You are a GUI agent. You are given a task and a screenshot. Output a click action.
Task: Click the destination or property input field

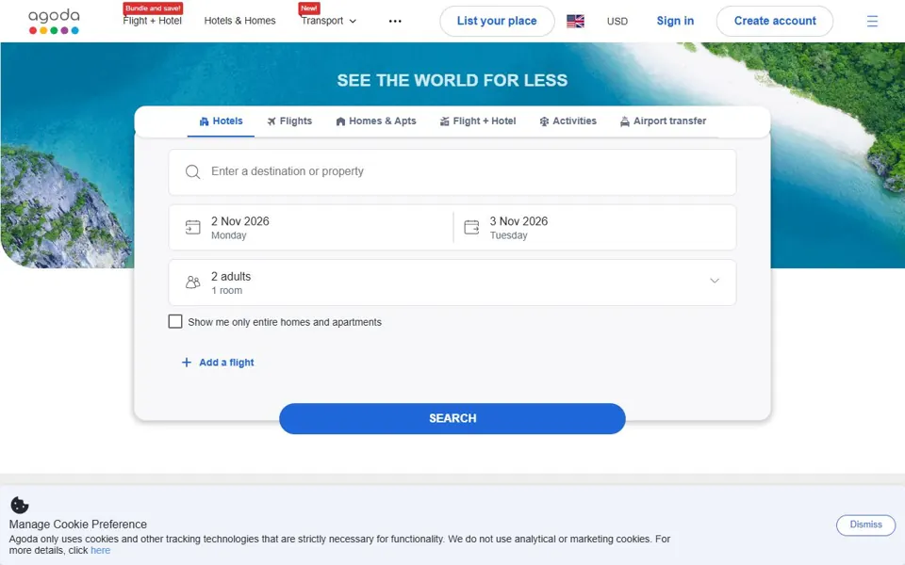[x=452, y=172]
